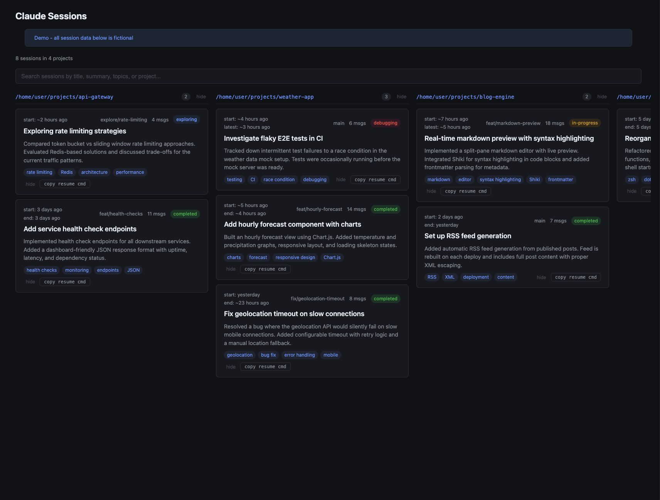
Task: Select the 'error handling' topic tag
Action: click(300, 355)
